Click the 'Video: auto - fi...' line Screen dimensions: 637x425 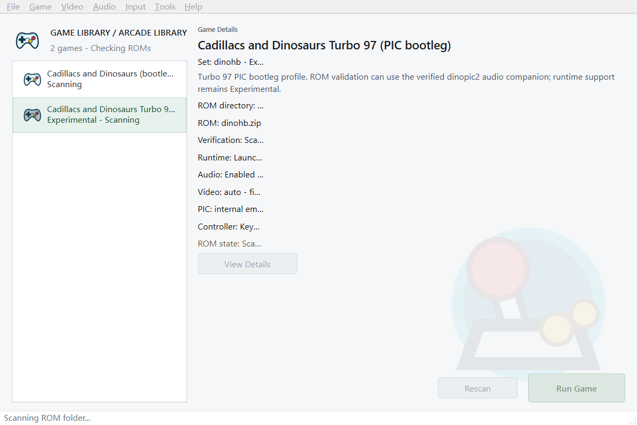click(229, 192)
